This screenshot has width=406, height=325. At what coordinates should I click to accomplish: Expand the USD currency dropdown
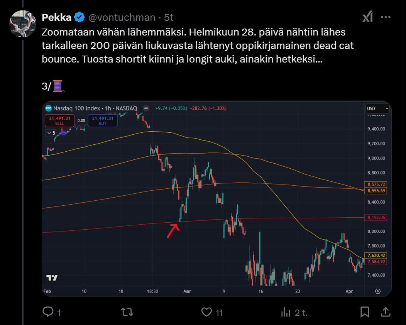(377, 109)
